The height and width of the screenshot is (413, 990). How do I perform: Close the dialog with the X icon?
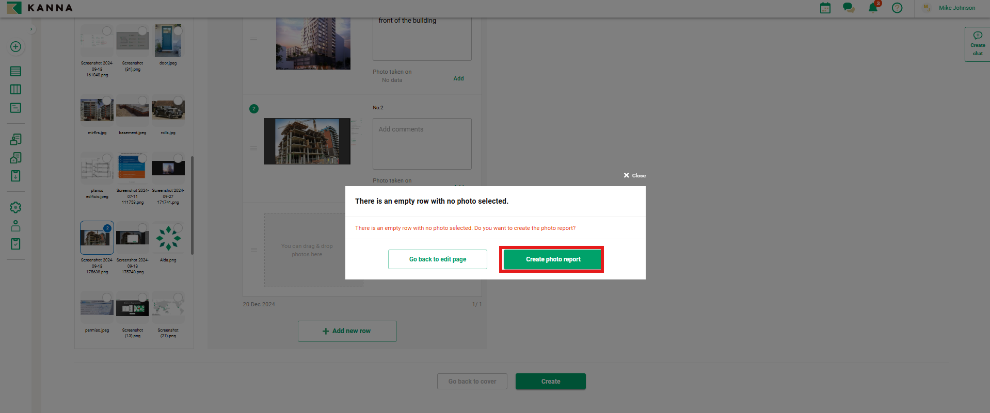click(x=627, y=175)
